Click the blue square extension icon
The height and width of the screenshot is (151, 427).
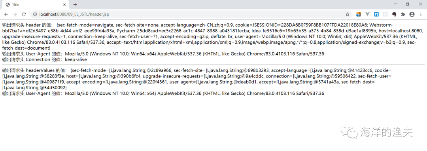[376, 14]
